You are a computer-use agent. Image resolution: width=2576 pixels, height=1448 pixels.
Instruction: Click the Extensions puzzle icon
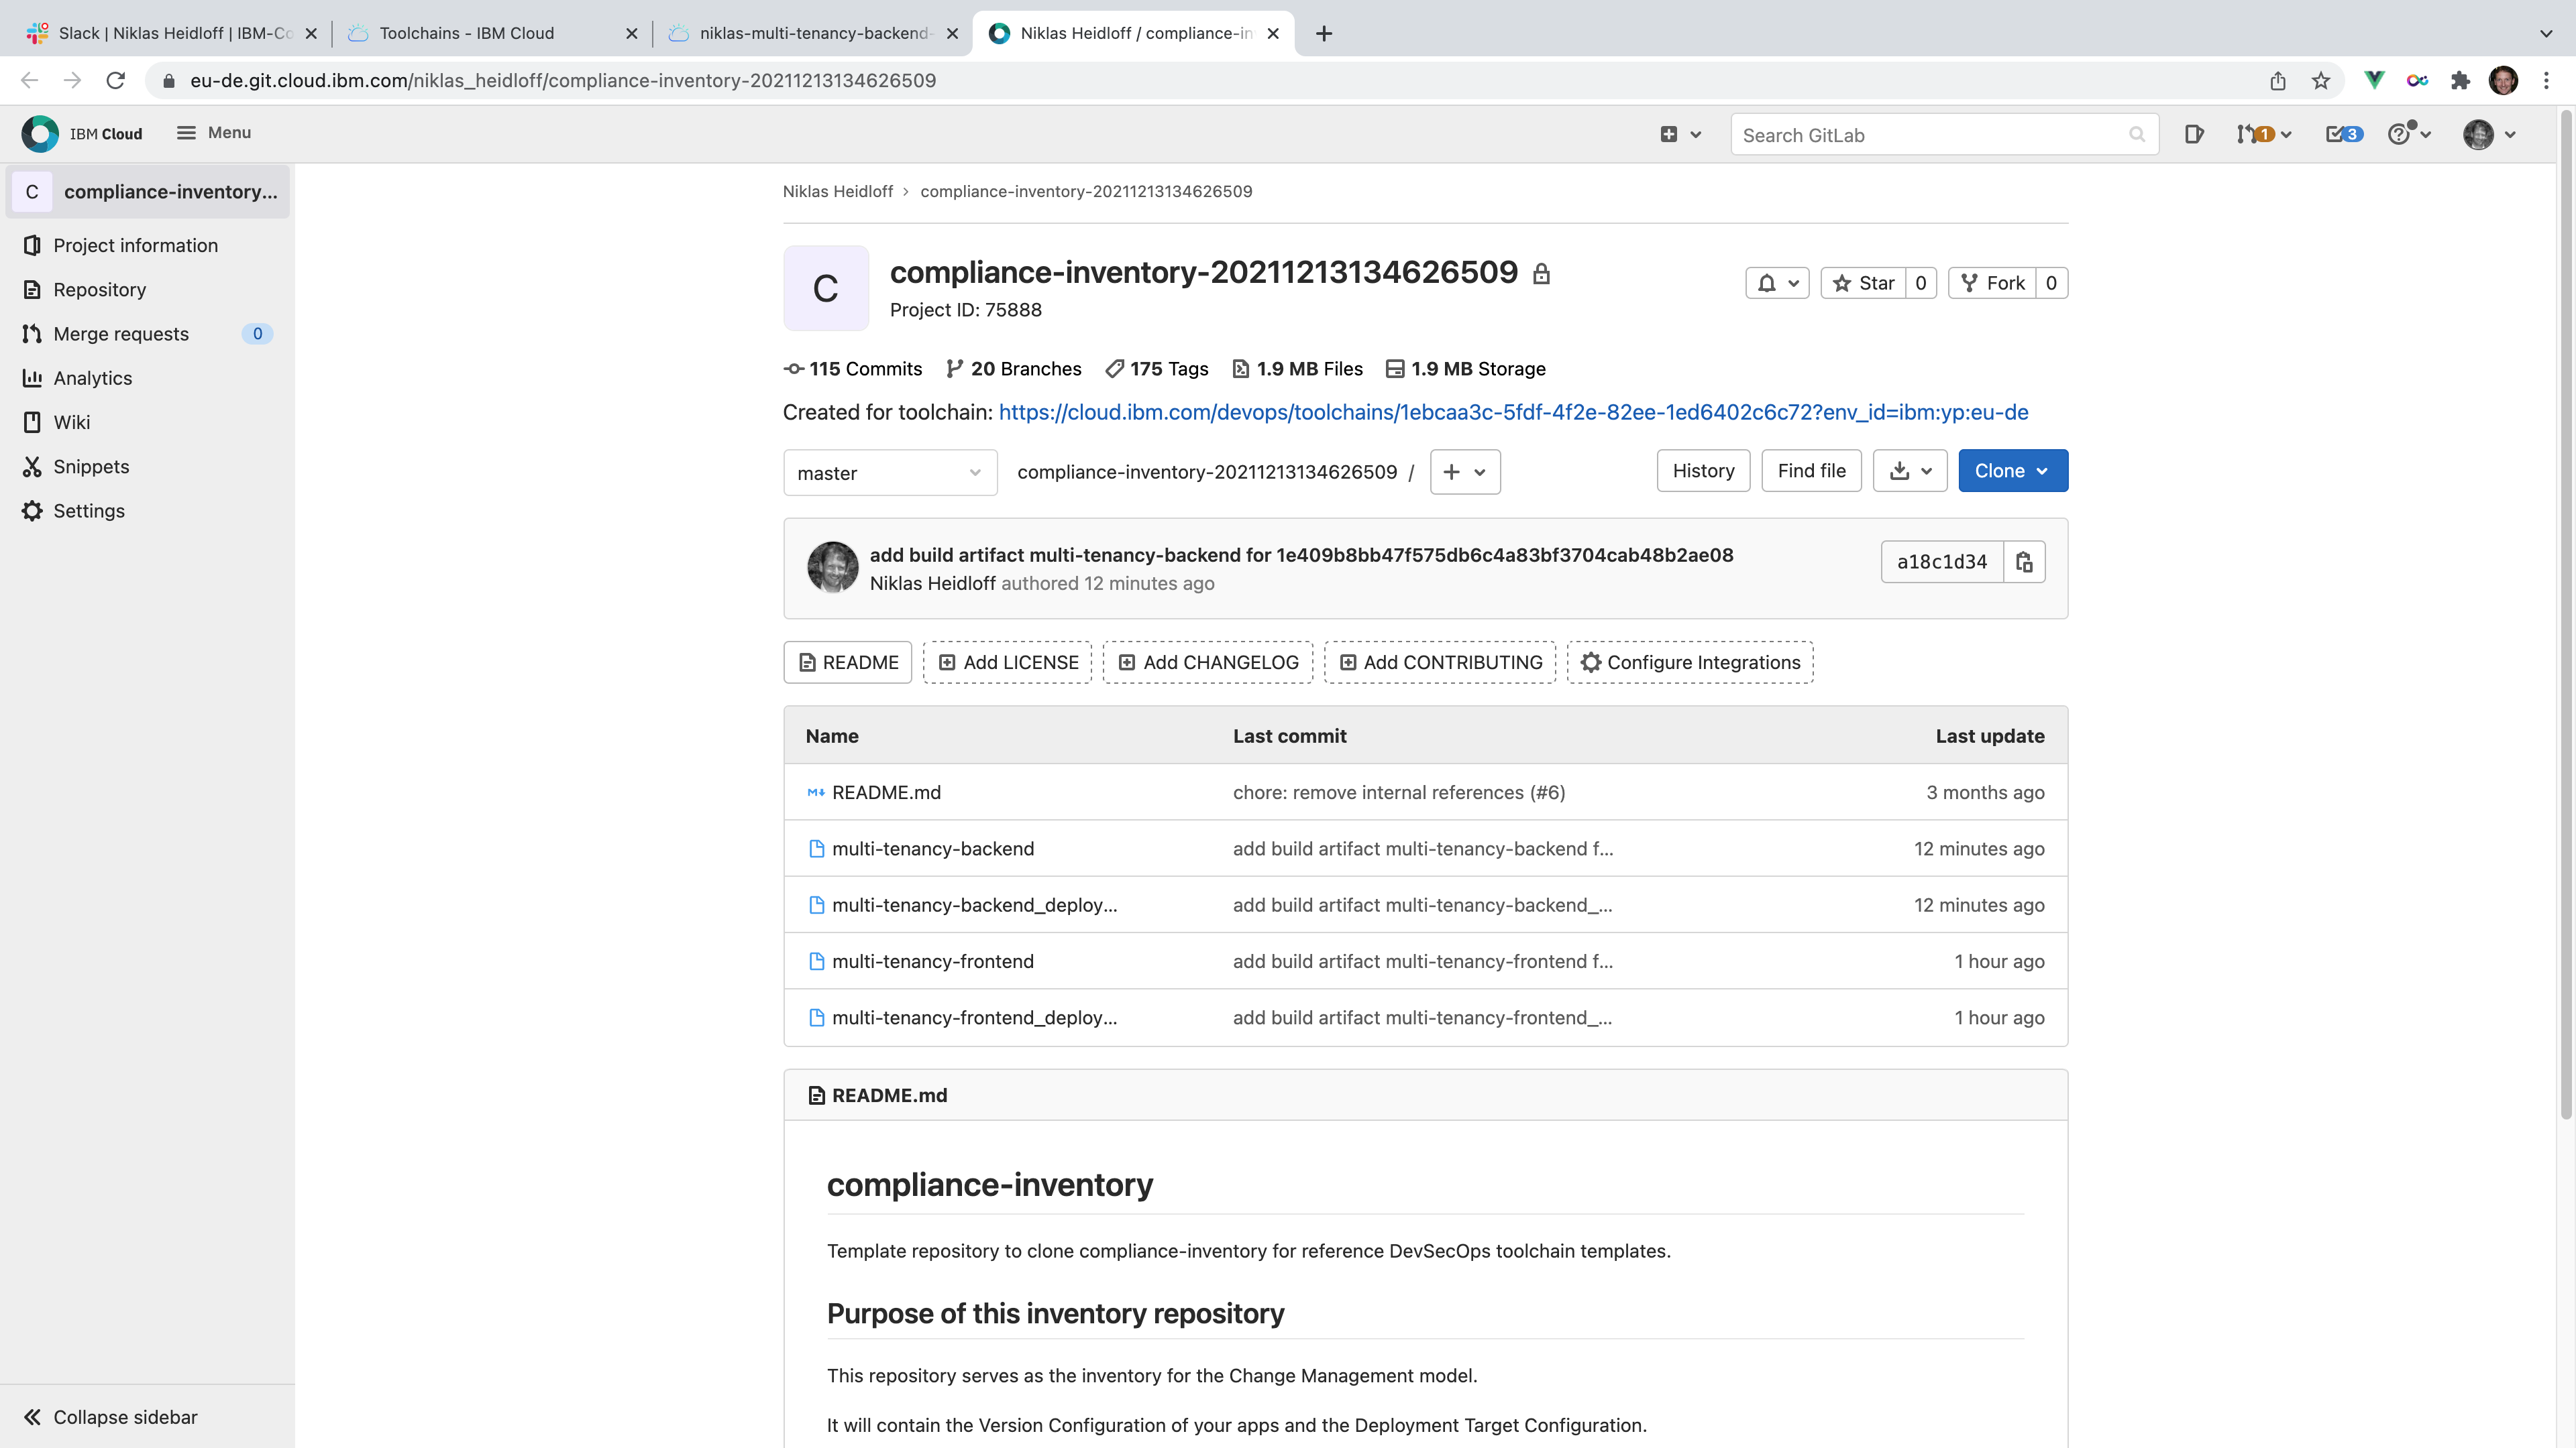pyautogui.click(x=2460, y=81)
